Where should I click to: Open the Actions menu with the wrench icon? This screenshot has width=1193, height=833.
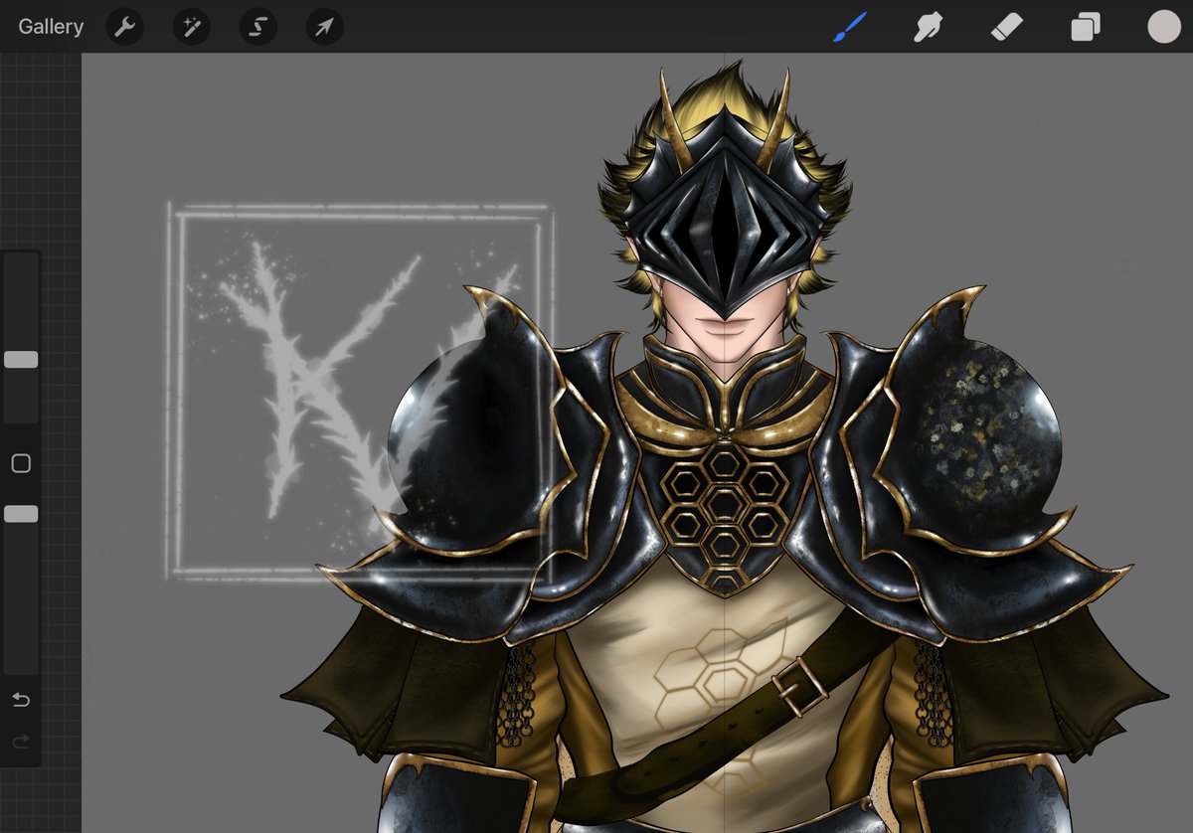[124, 27]
